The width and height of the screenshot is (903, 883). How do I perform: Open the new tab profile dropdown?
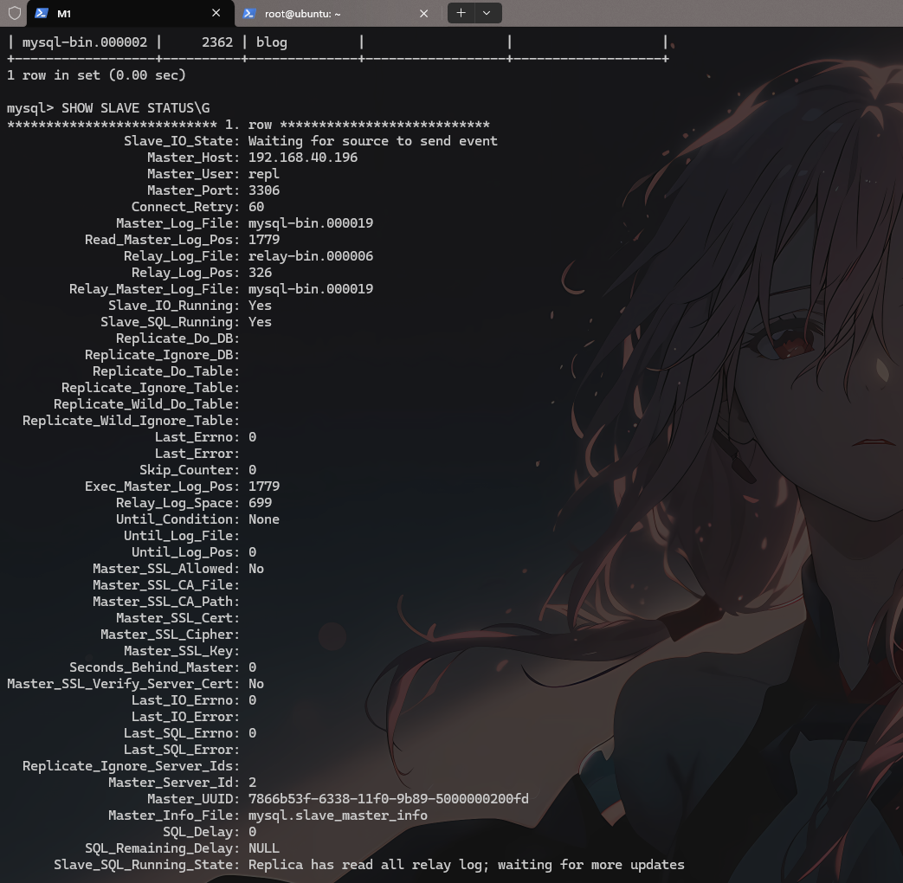(487, 13)
